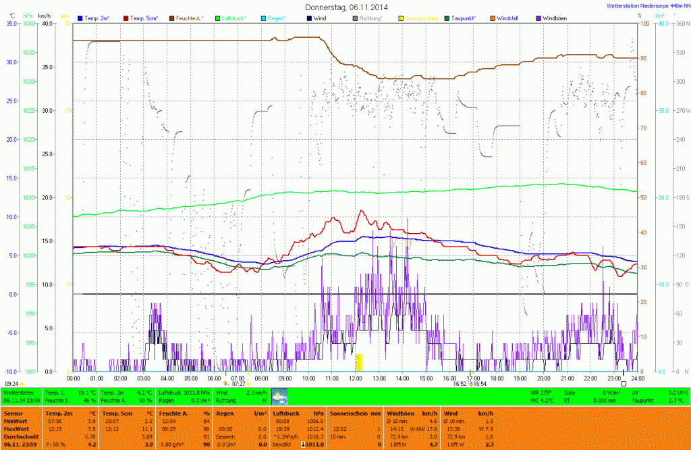
Task: Click the 07:27 sunrise time marker
Action: [x=239, y=384]
